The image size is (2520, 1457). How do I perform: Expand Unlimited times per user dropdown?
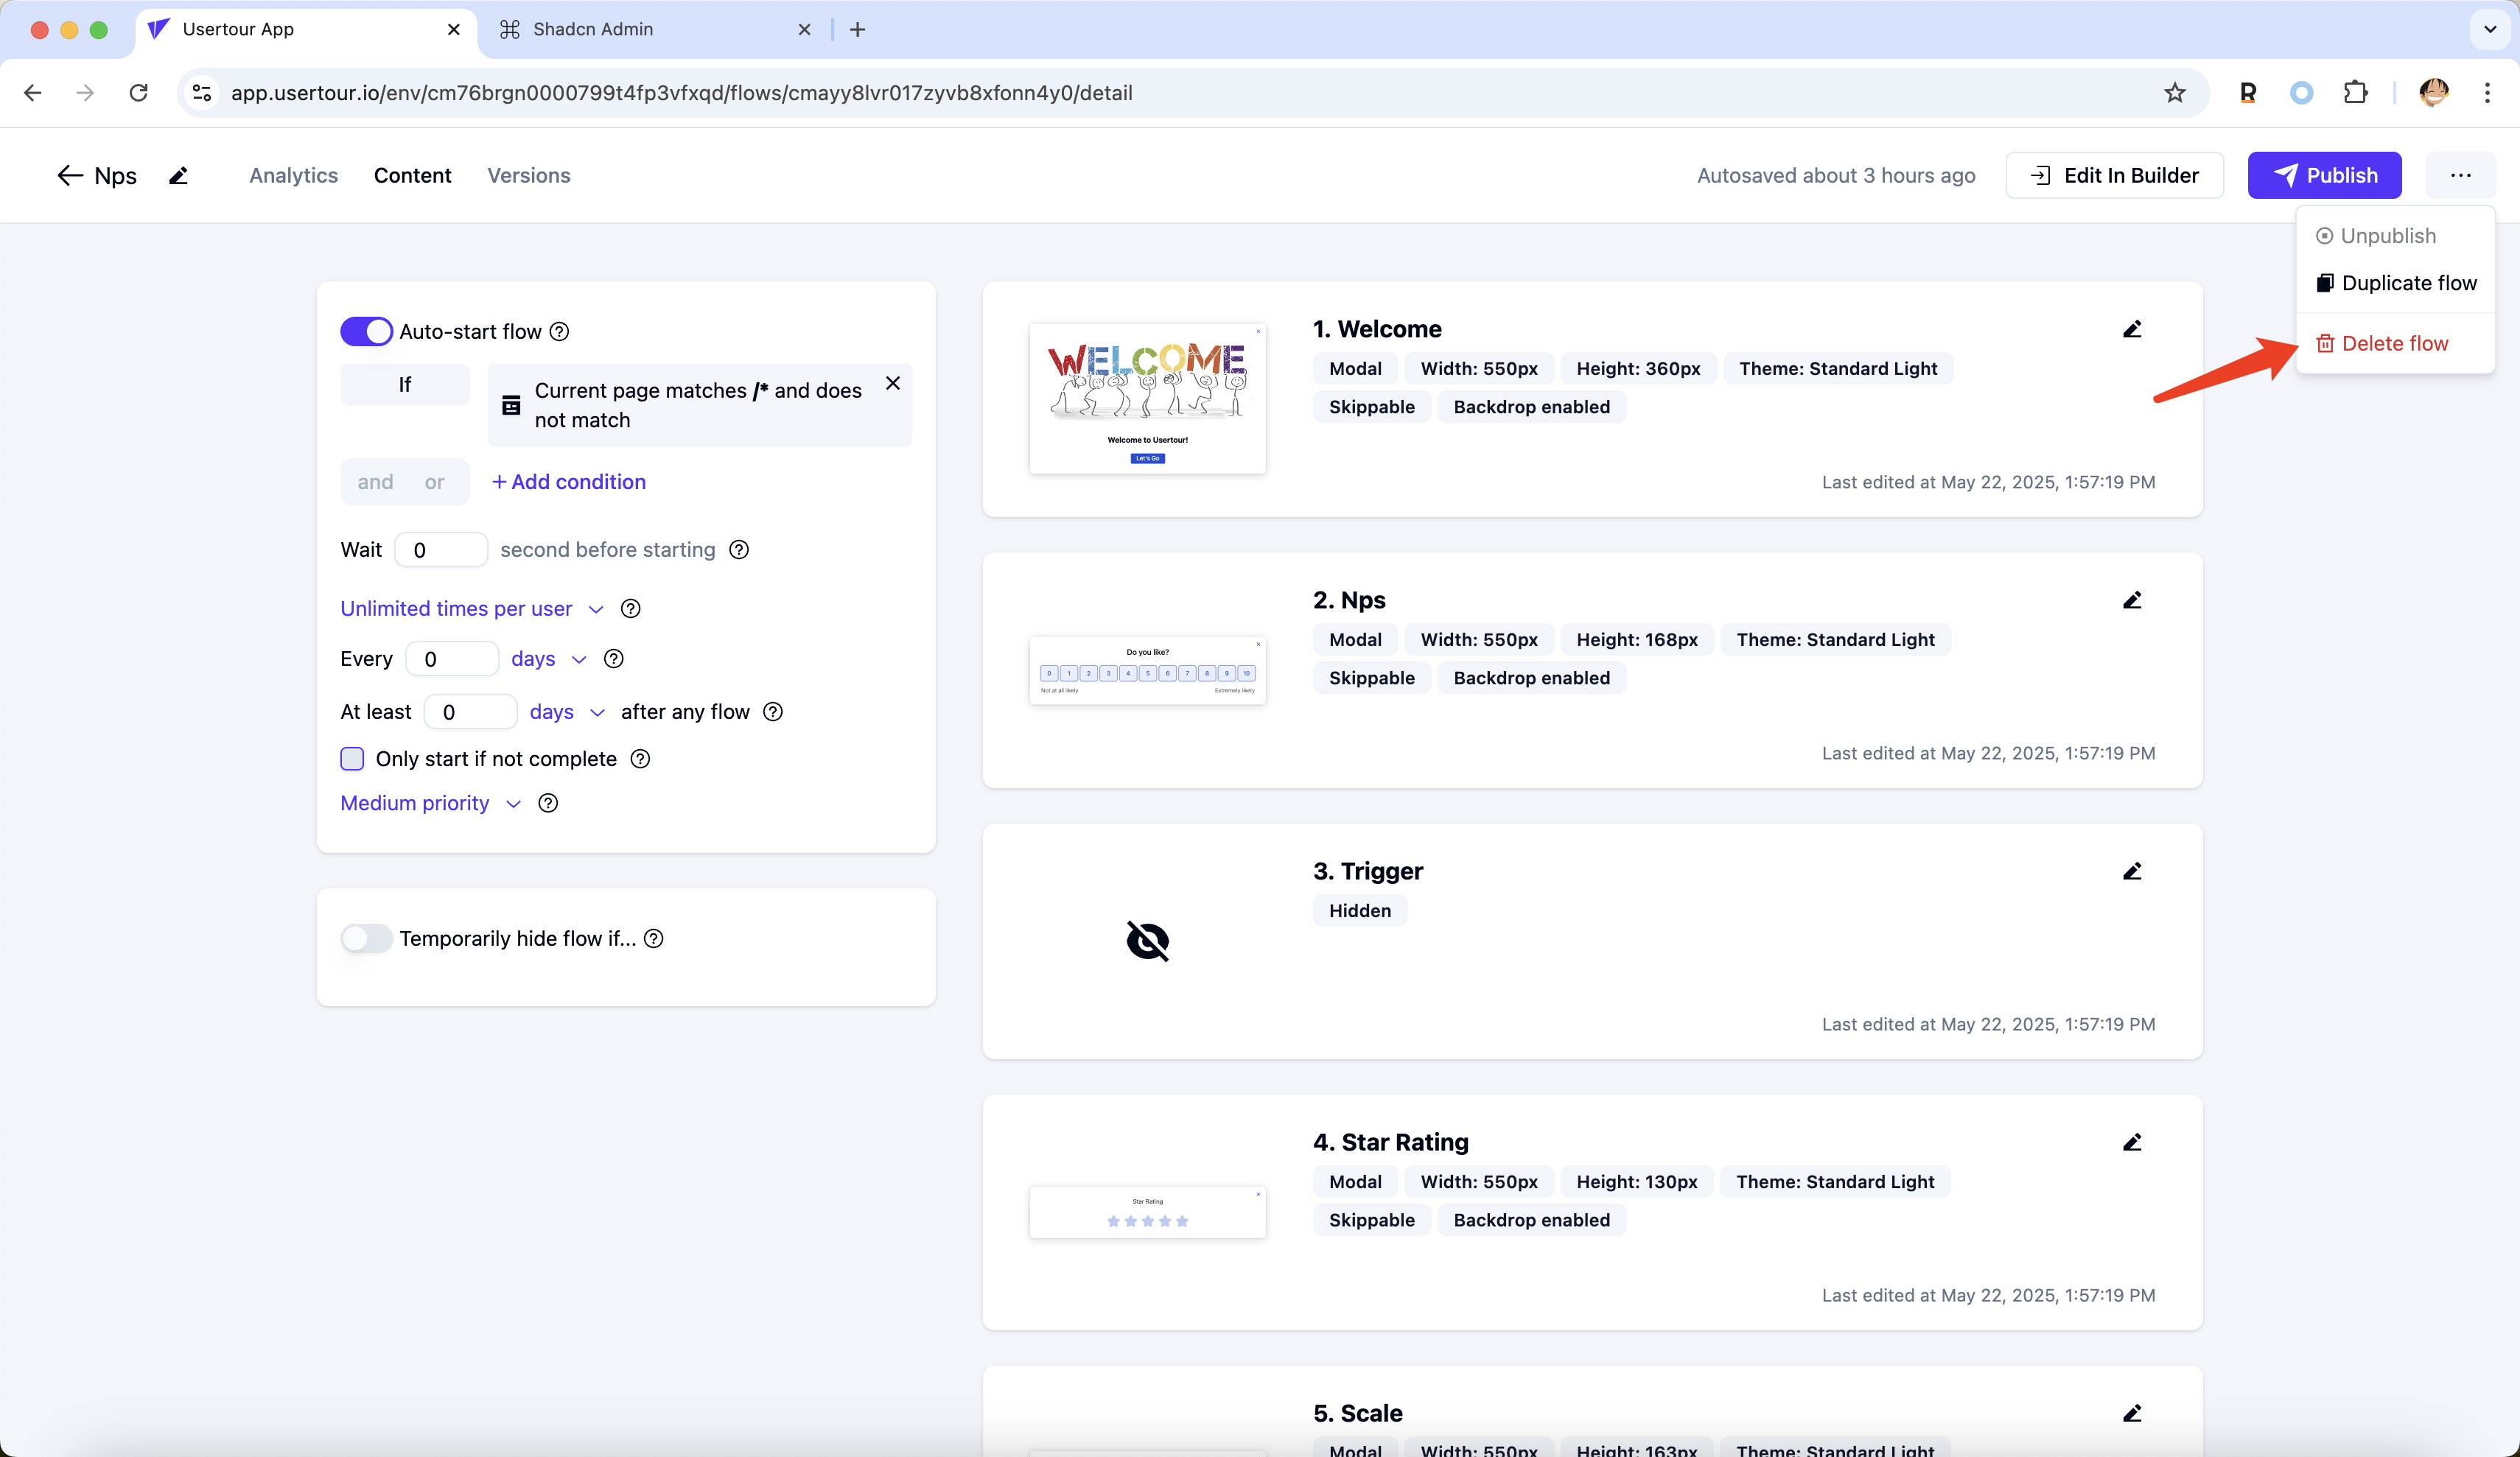coord(472,608)
